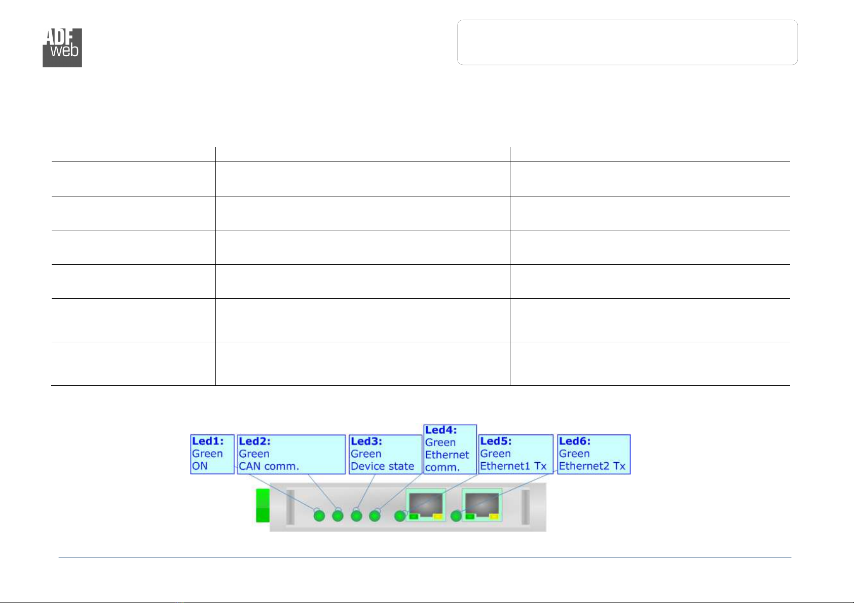The image size is (854, 603).
Task: Click 'Green' in the Led6 label
Action: coord(574,454)
